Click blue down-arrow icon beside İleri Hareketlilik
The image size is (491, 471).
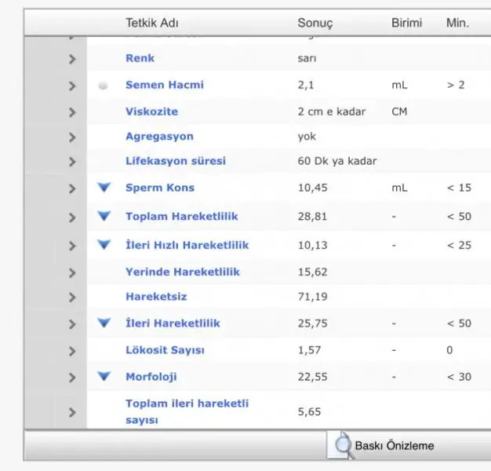[x=104, y=323]
